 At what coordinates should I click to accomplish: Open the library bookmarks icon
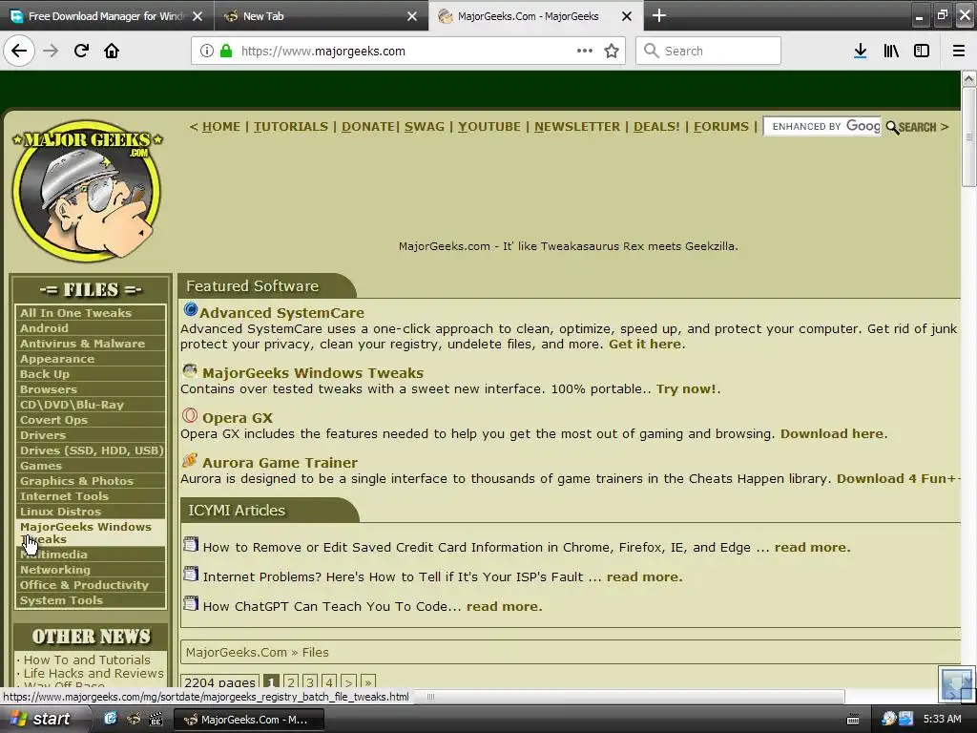[891, 52]
